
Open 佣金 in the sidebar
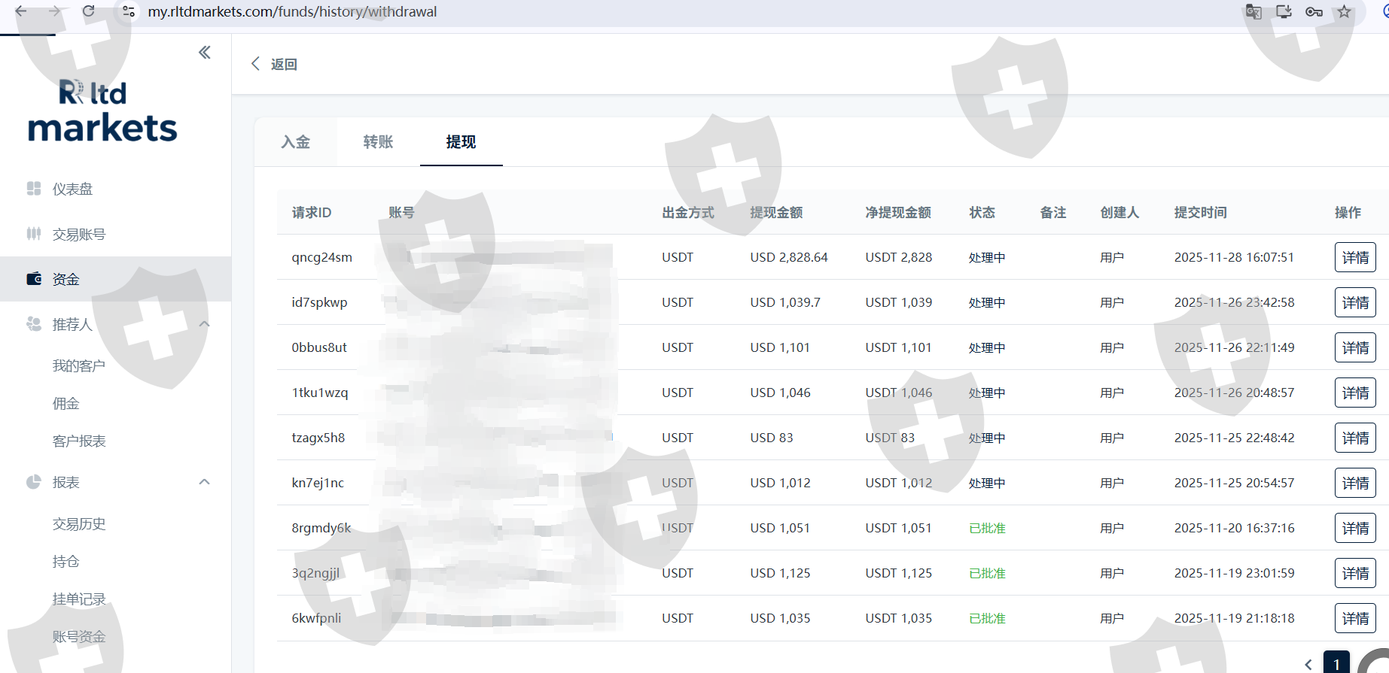66,403
